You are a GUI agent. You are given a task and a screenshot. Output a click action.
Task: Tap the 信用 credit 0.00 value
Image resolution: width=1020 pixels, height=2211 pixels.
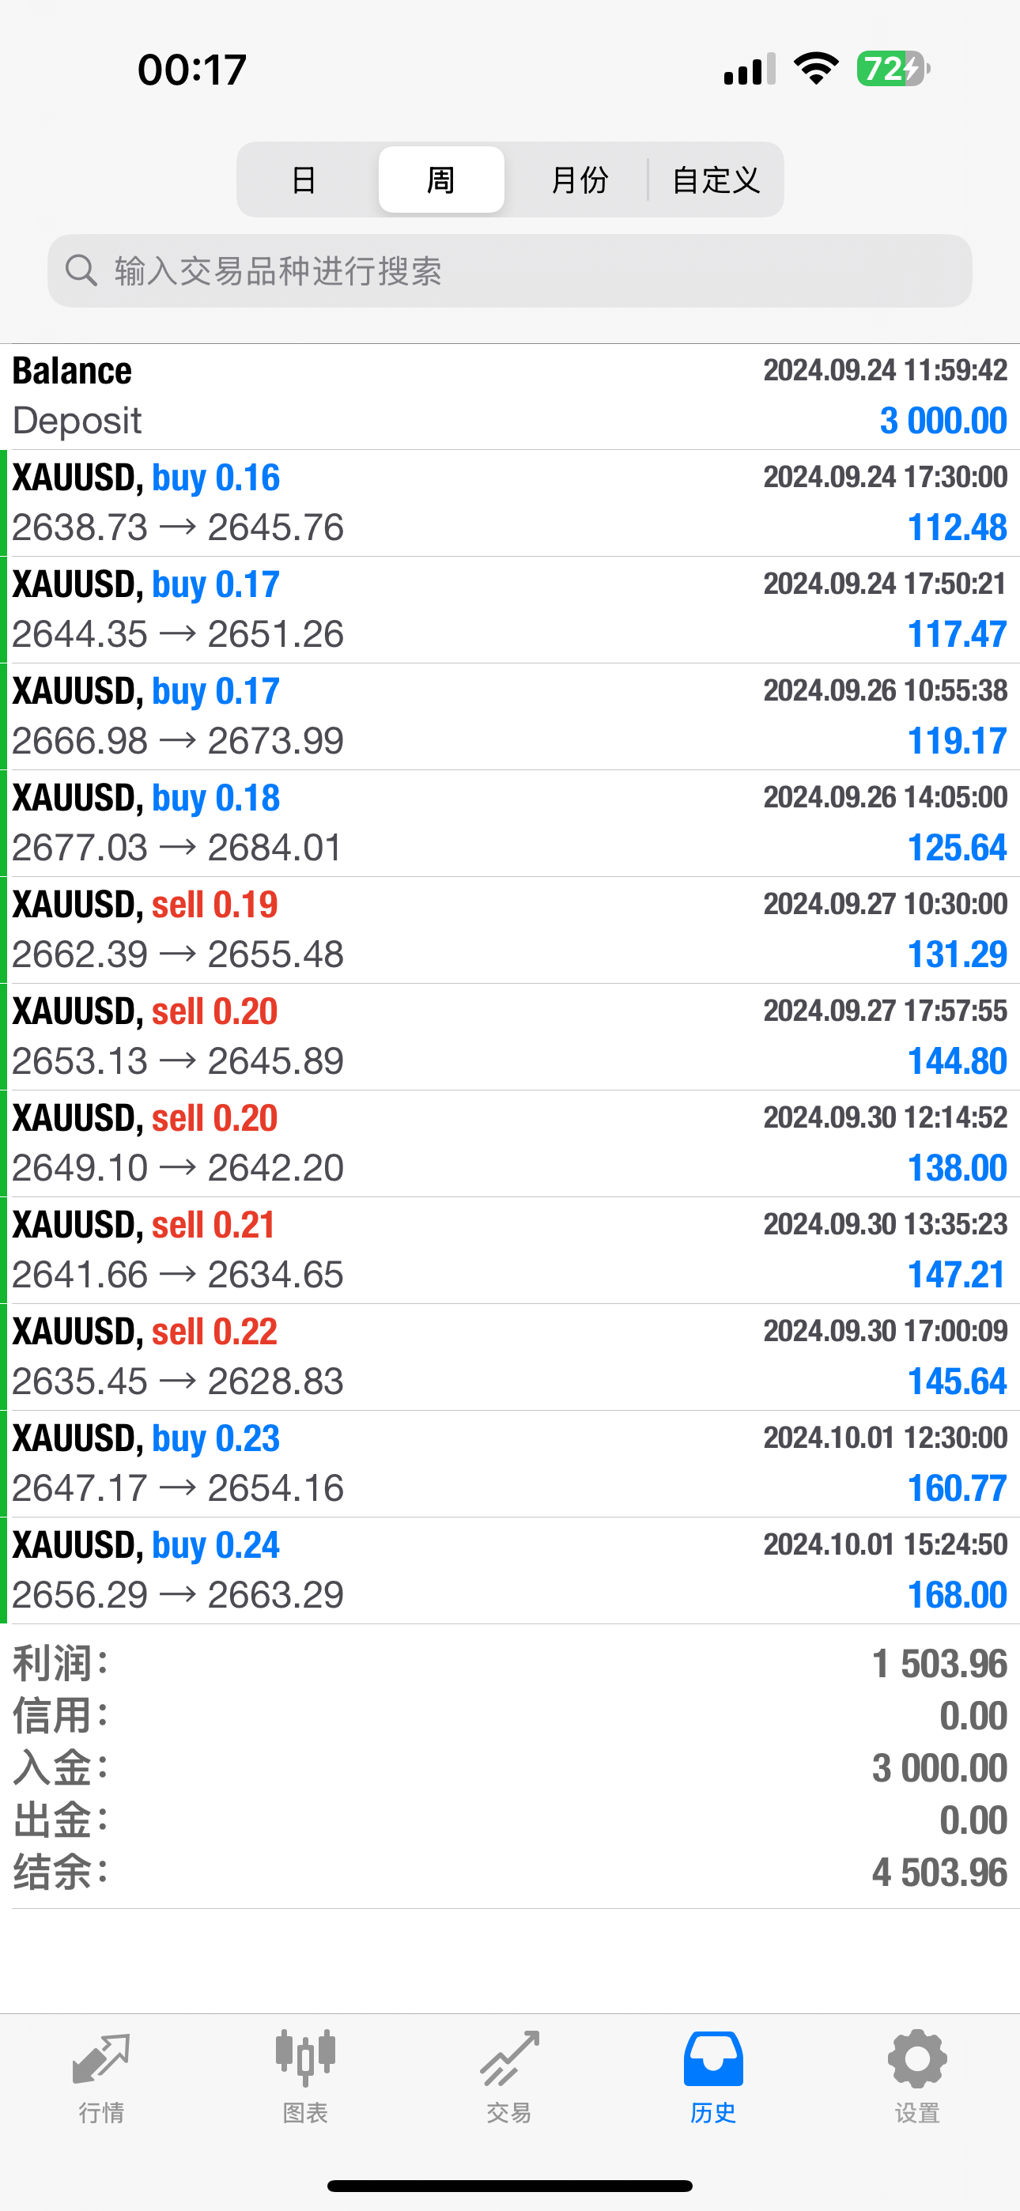973,1716
